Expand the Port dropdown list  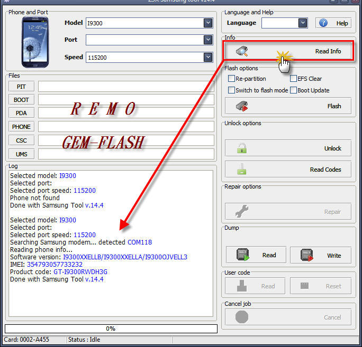(x=208, y=40)
